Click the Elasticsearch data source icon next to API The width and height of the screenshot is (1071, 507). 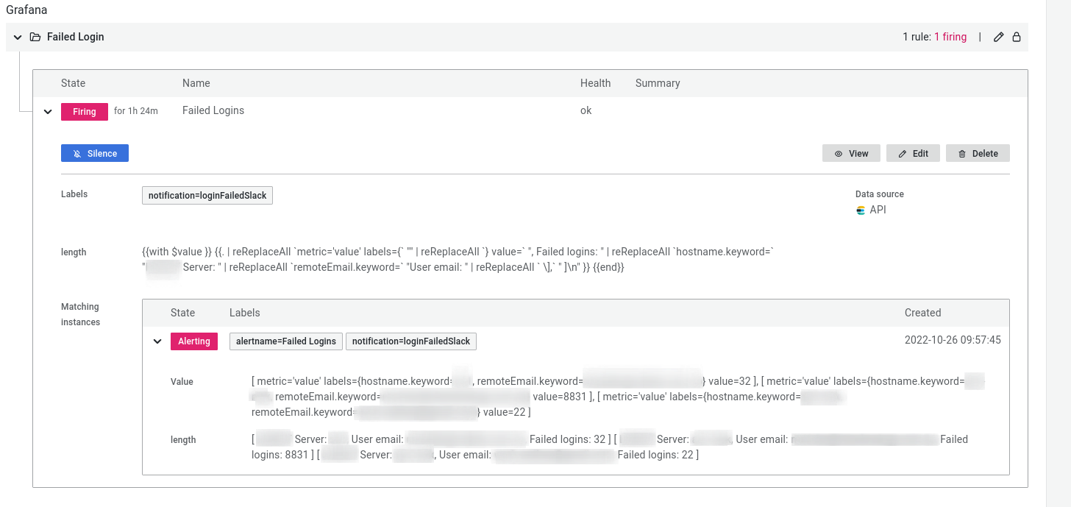(x=861, y=210)
